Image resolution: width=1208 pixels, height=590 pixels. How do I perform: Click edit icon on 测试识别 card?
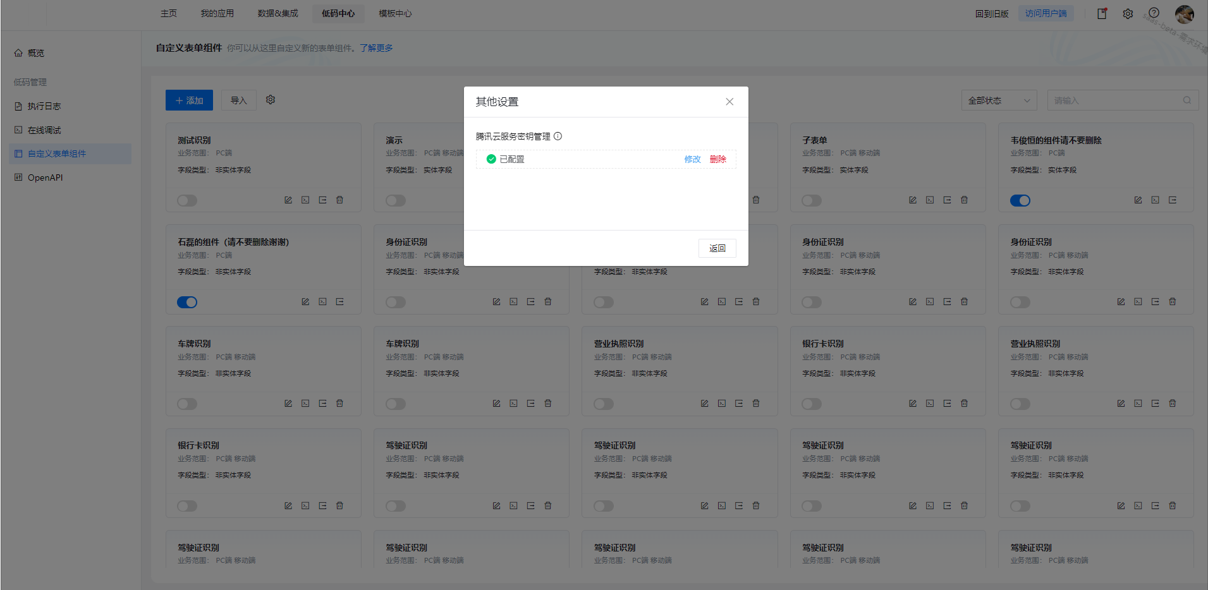click(288, 200)
